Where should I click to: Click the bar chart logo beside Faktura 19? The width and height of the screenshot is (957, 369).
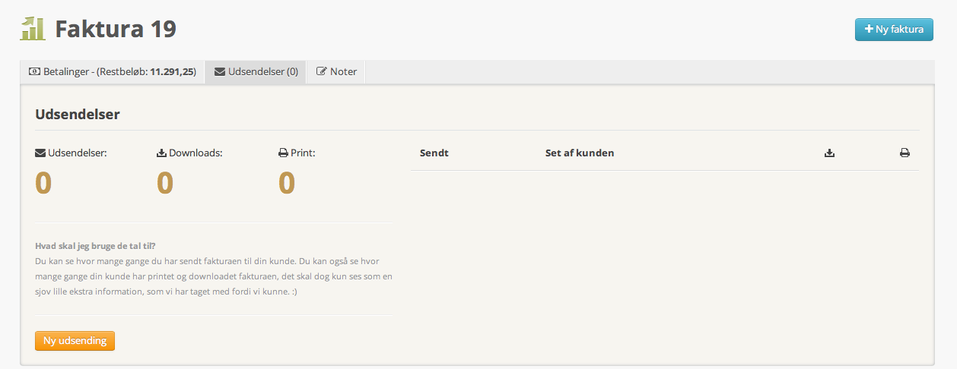pos(33,29)
